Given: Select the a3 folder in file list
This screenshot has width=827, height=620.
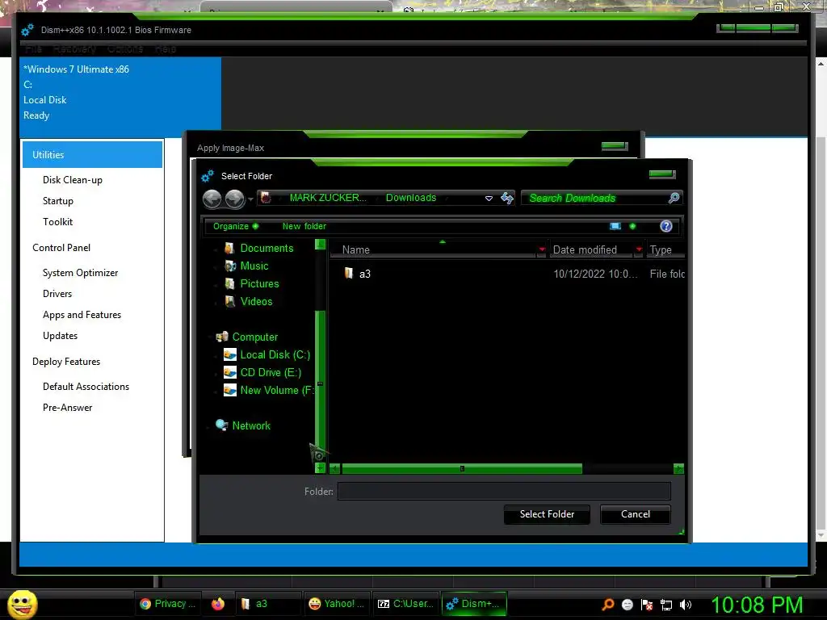Looking at the screenshot, I should click(x=364, y=274).
